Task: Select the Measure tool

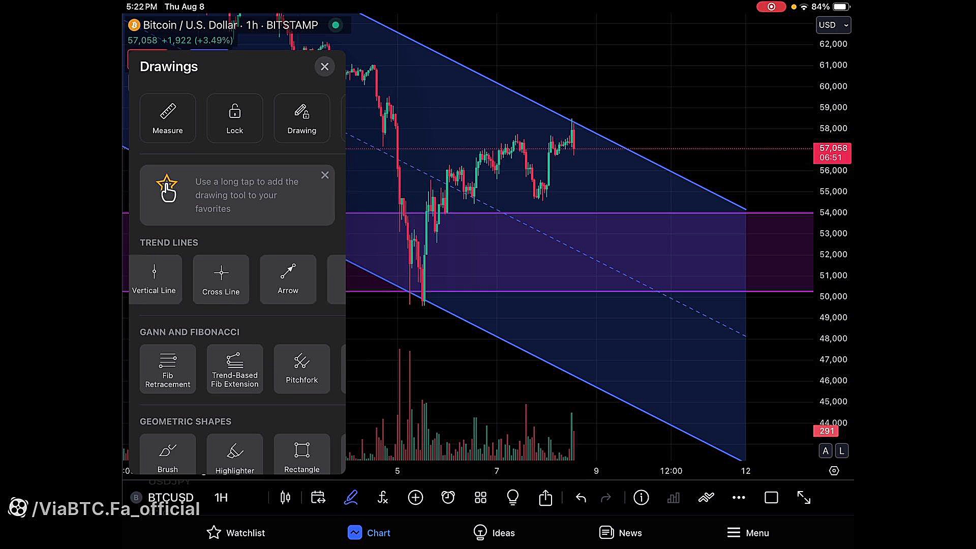Action: click(168, 118)
